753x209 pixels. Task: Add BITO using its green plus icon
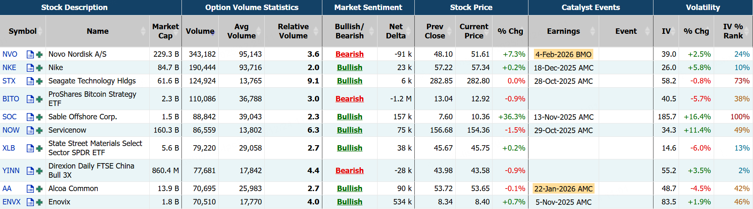tap(39, 99)
